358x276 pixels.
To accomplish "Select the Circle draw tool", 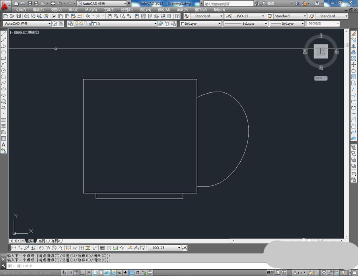I will [4, 71].
